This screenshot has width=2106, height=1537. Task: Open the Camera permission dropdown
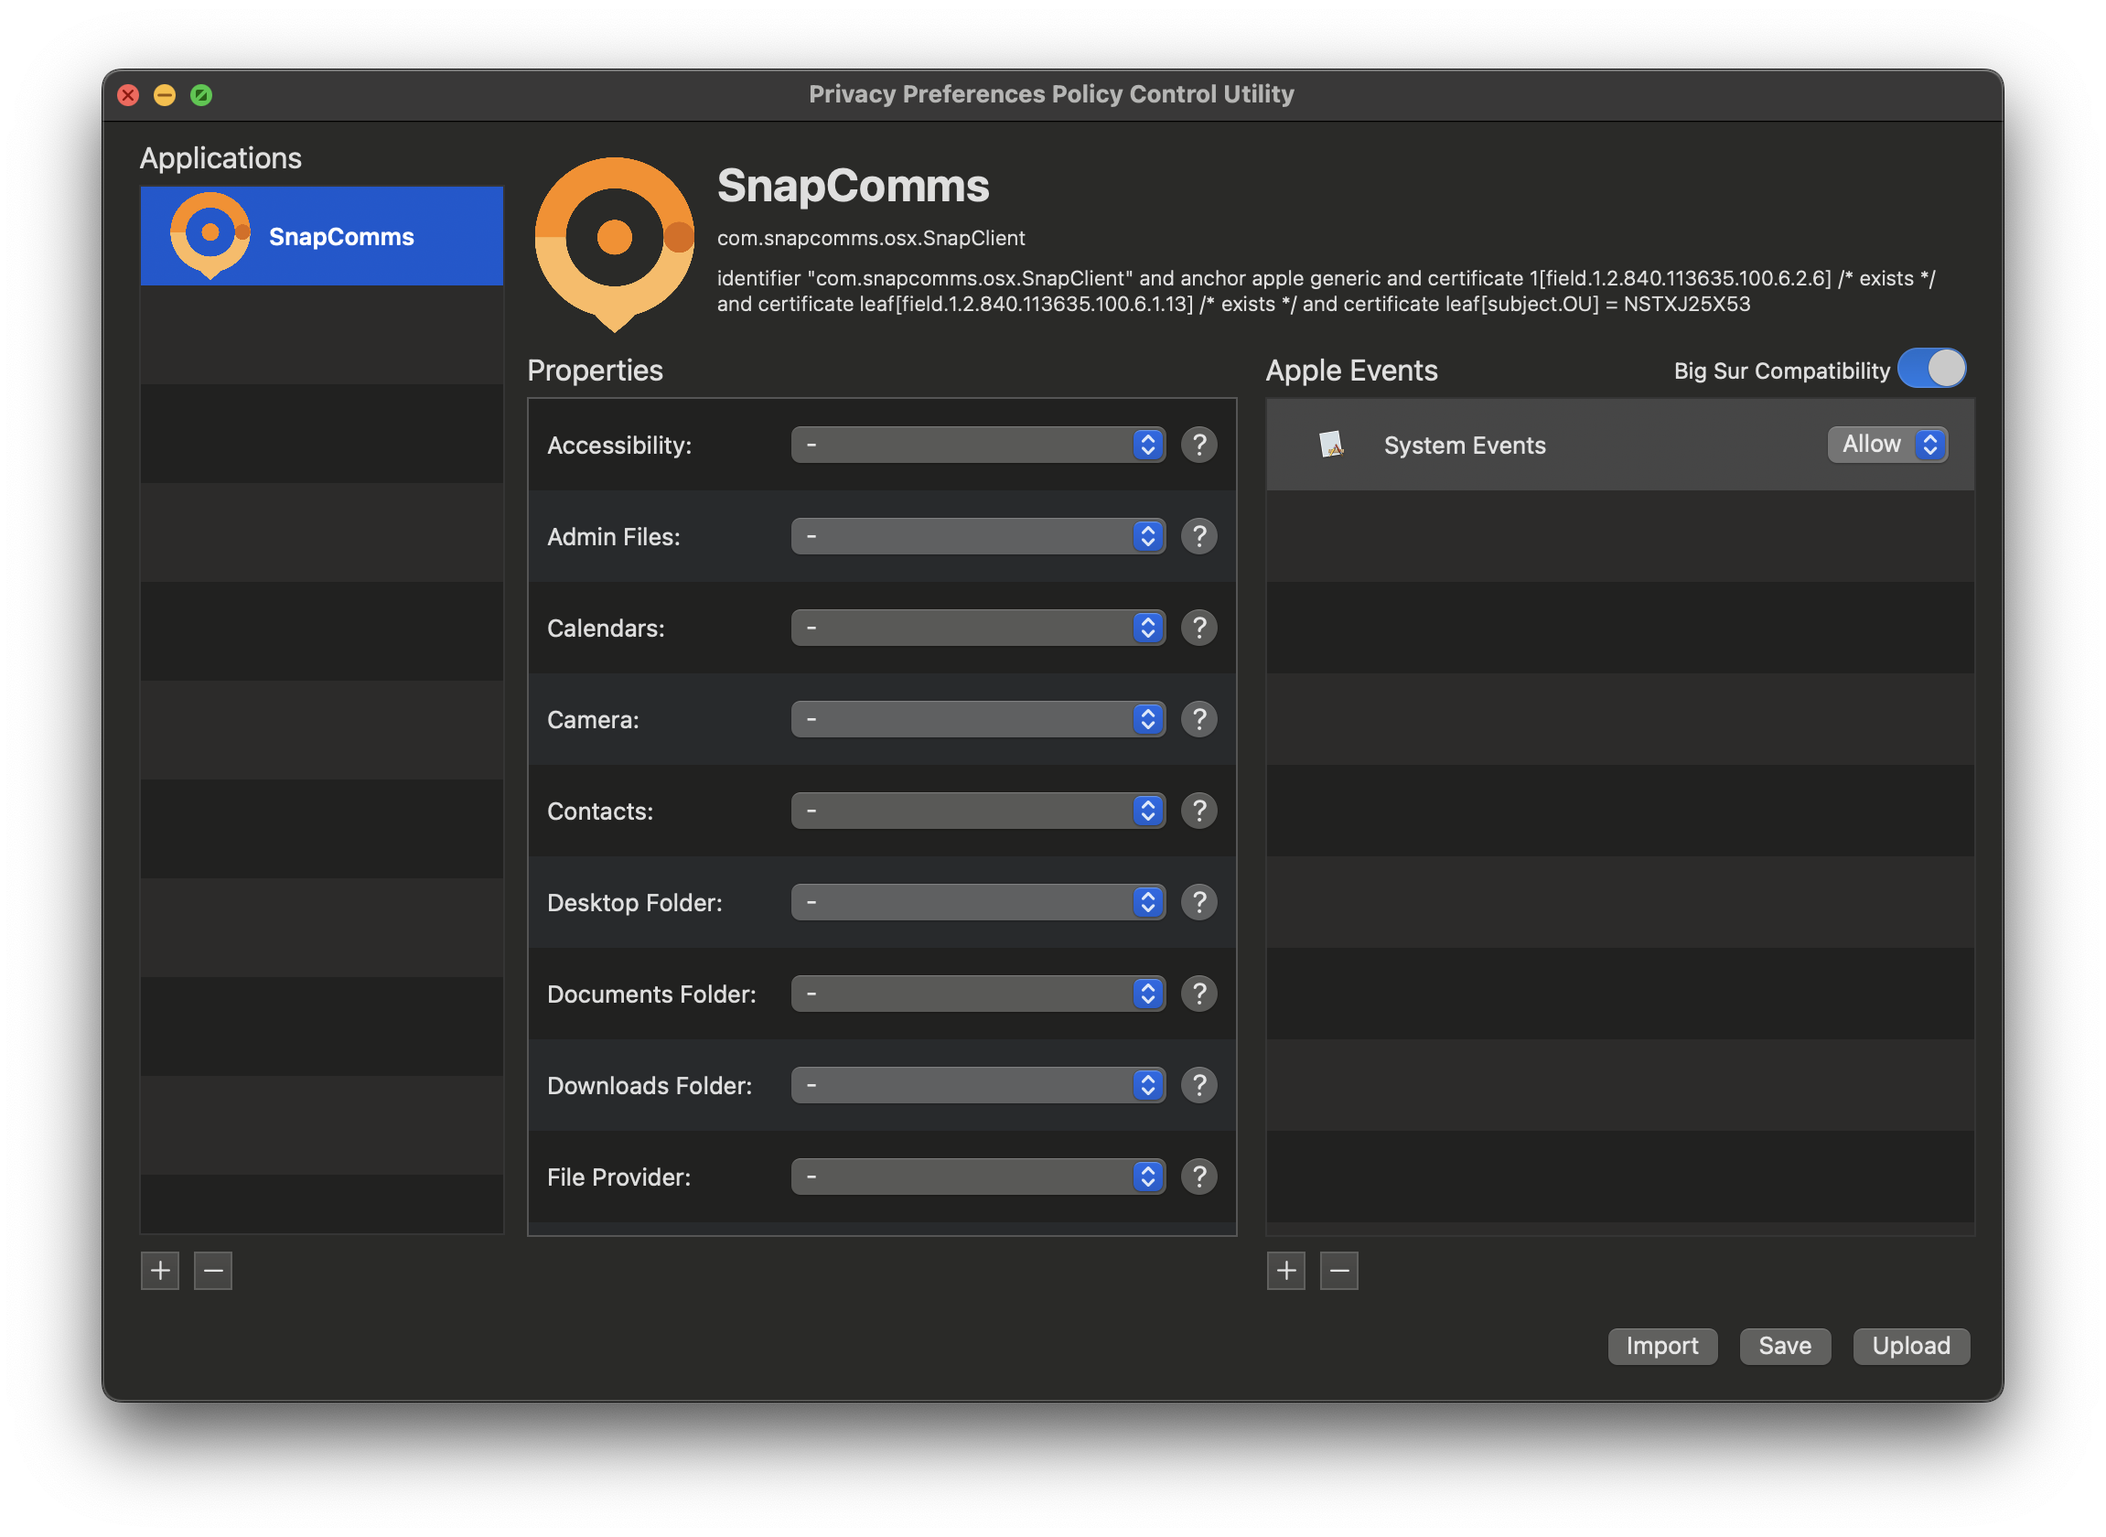click(x=978, y=718)
